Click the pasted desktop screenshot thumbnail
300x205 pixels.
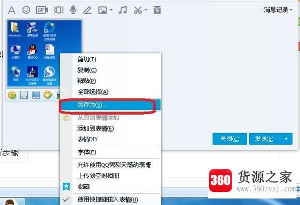(x=44, y=53)
